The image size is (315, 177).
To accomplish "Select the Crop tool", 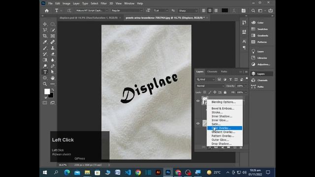I will (45, 36).
